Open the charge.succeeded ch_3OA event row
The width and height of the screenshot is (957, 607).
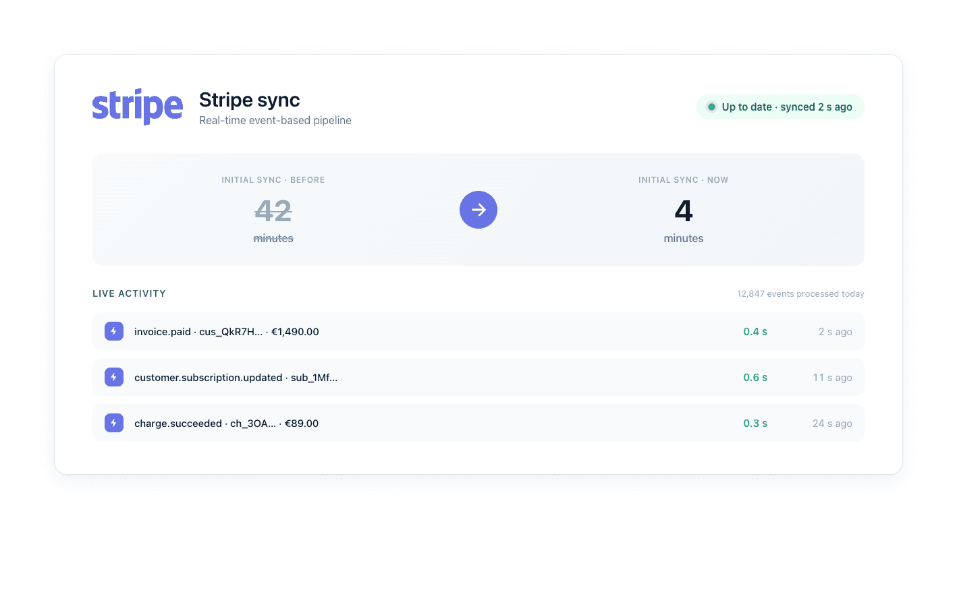(478, 423)
